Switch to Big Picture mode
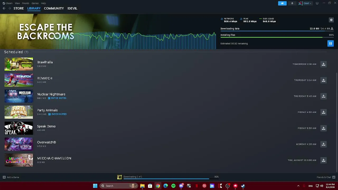 point(317,3)
